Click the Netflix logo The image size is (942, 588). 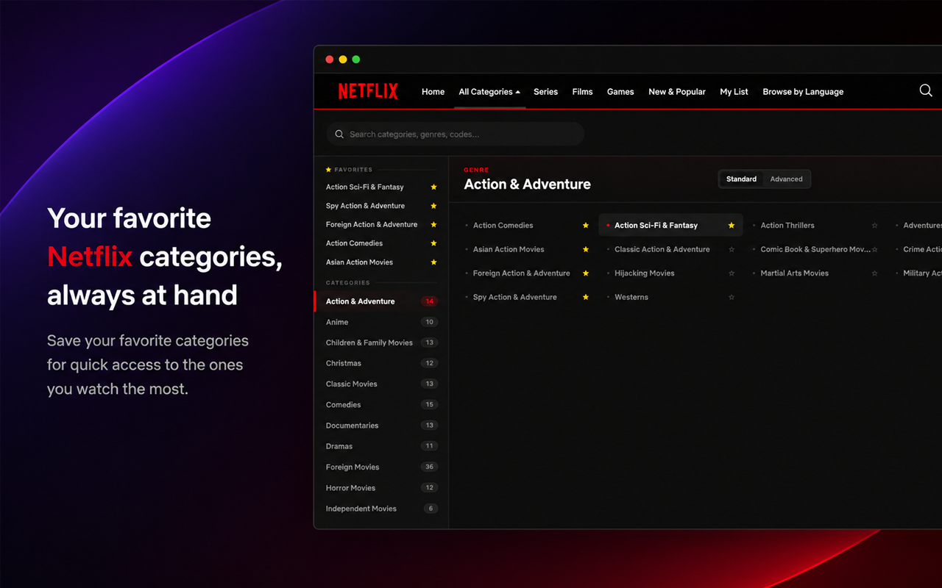(x=368, y=91)
